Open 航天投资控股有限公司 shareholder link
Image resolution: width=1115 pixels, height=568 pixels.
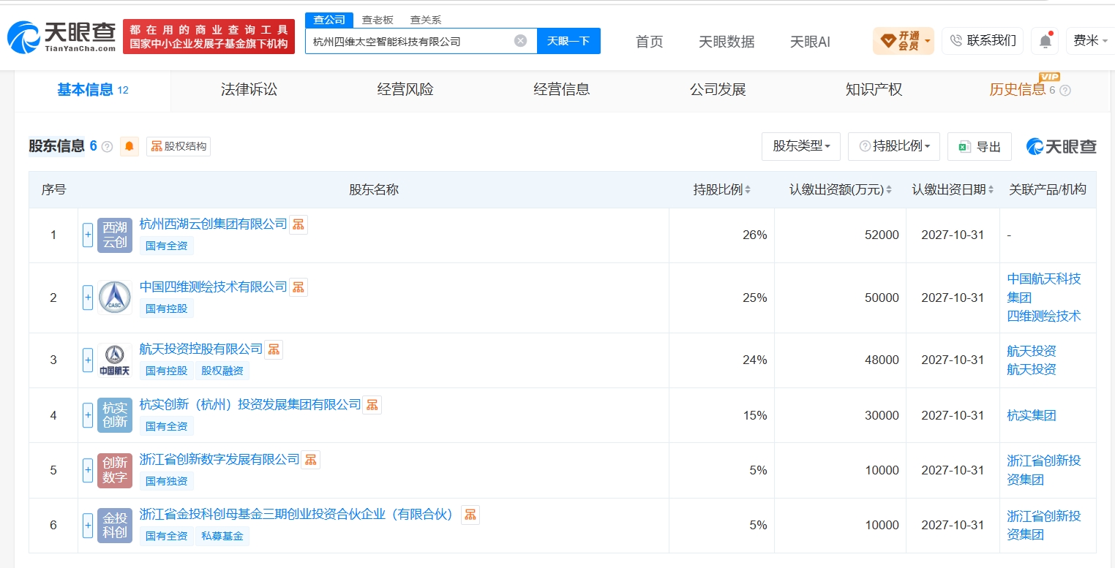[x=200, y=349]
